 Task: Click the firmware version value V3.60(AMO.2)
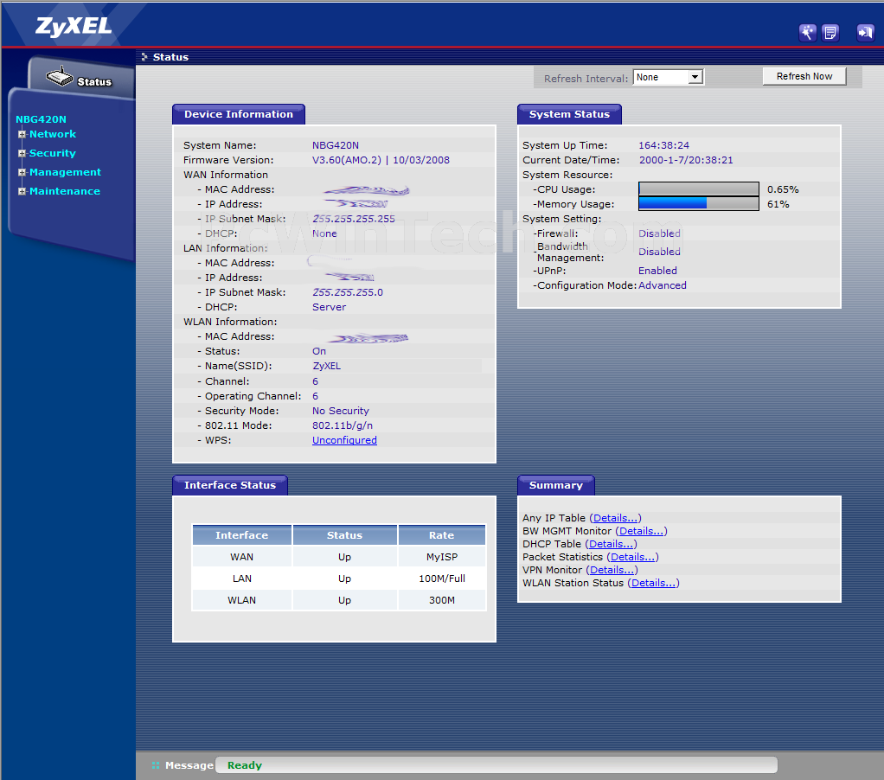pyautogui.click(x=347, y=160)
